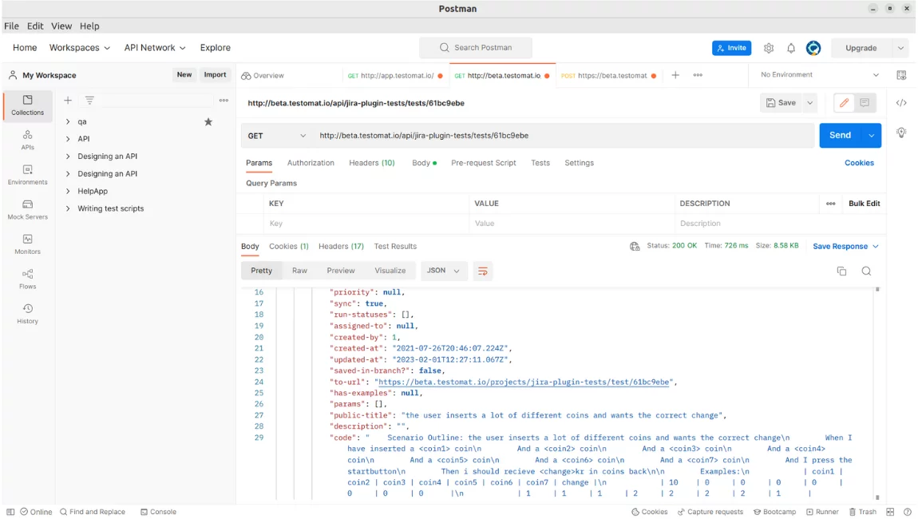Open the Mock Servers sidebar panel

(27, 209)
